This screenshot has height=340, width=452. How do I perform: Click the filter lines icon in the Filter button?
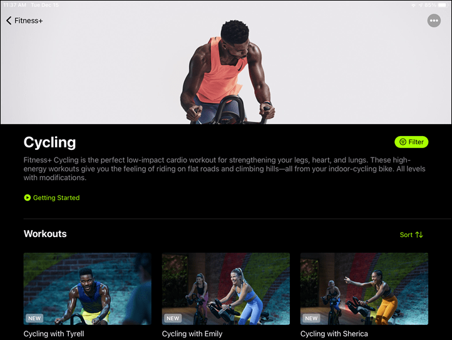point(403,142)
